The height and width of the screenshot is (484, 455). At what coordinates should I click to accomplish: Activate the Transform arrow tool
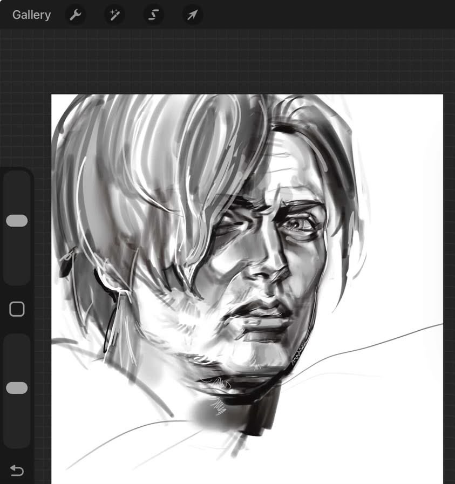[x=192, y=15]
